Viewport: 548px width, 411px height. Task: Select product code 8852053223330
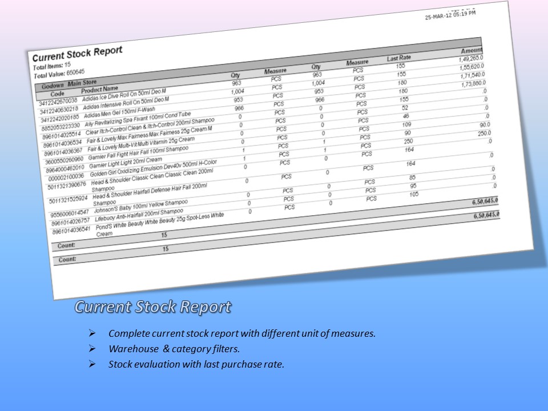[61, 127]
